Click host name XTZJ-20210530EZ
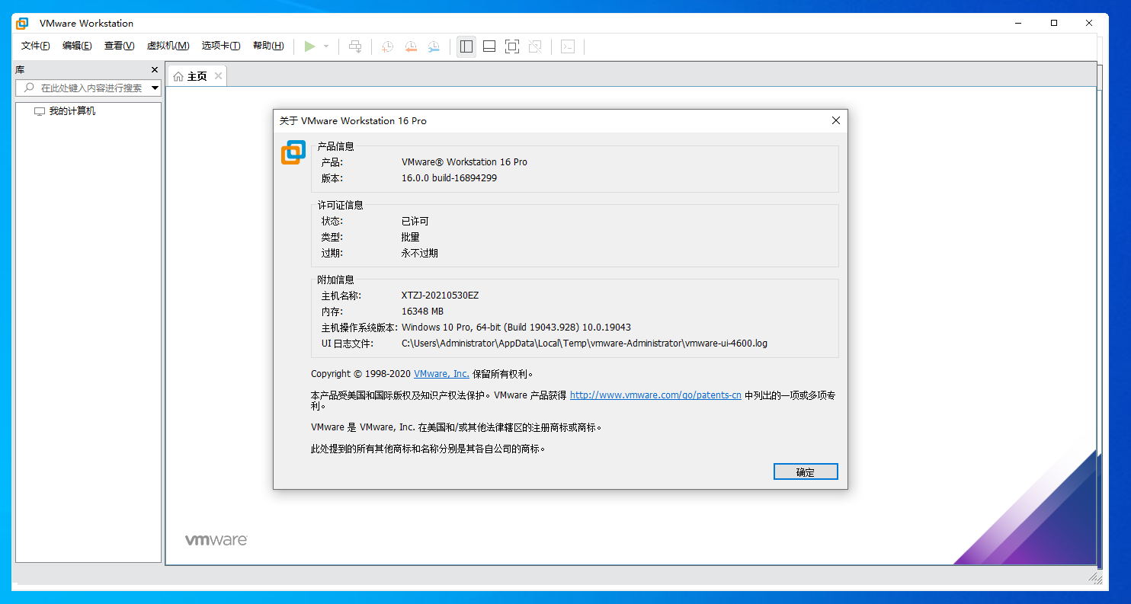 click(x=440, y=296)
